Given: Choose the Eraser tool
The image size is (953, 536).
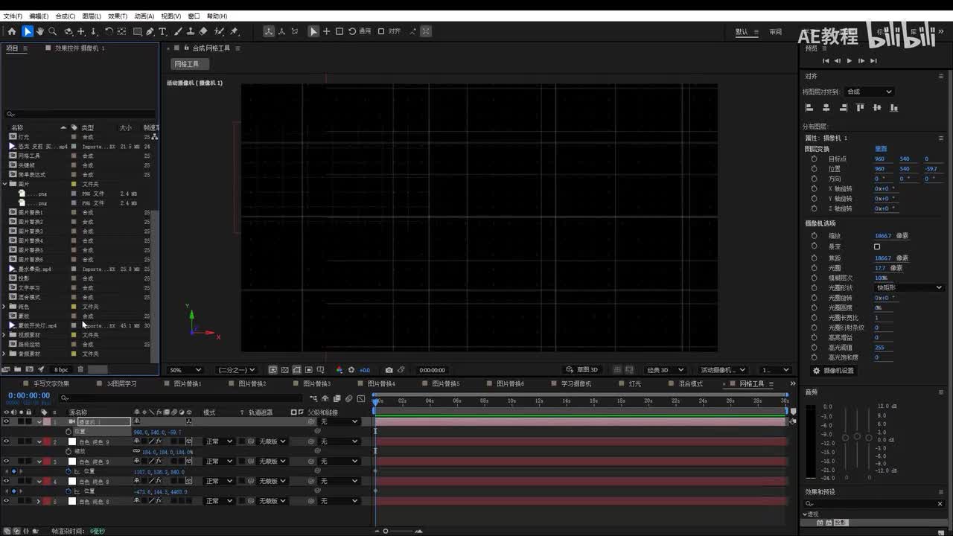Looking at the screenshot, I should click(203, 31).
